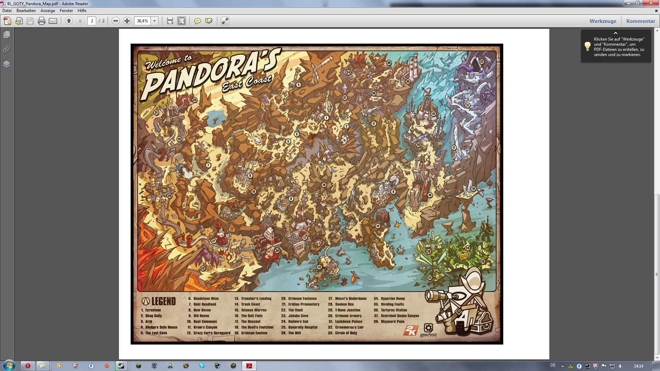This screenshot has height=371, width=660.
Task: Open the Windows Start menu
Action: 9,366
